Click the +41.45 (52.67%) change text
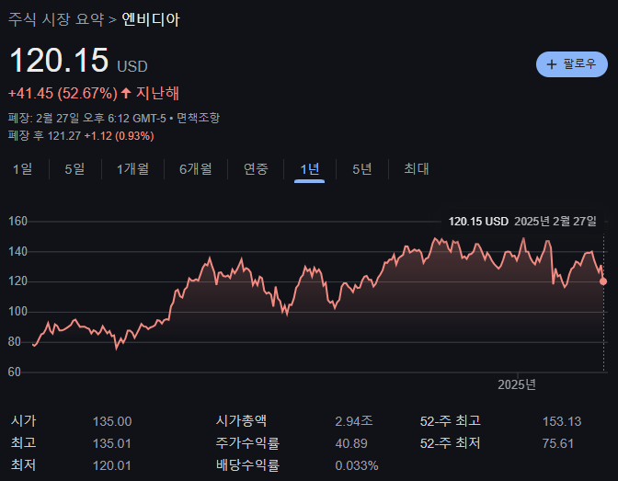This screenshot has height=481, width=618. coord(63,94)
